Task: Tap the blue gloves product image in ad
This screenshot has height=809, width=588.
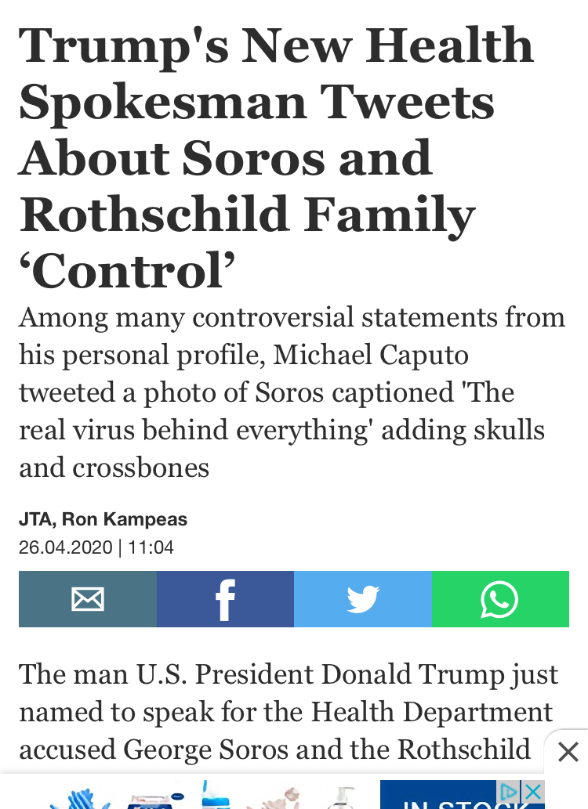Action: pos(78,797)
